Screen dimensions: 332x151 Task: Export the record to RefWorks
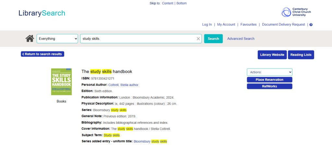[269, 86]
